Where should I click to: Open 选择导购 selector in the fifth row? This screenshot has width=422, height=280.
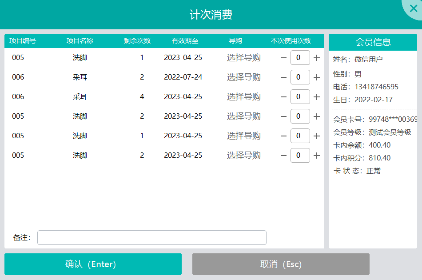coord(243,136)
